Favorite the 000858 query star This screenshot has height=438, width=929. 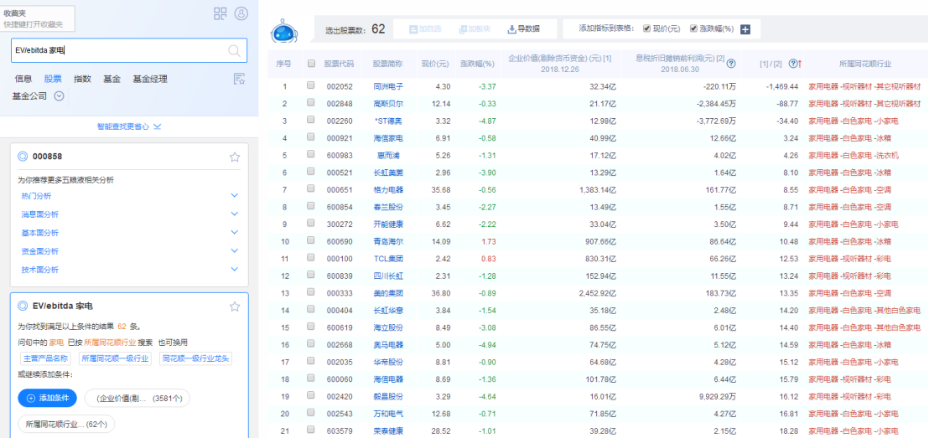[235, 157]
